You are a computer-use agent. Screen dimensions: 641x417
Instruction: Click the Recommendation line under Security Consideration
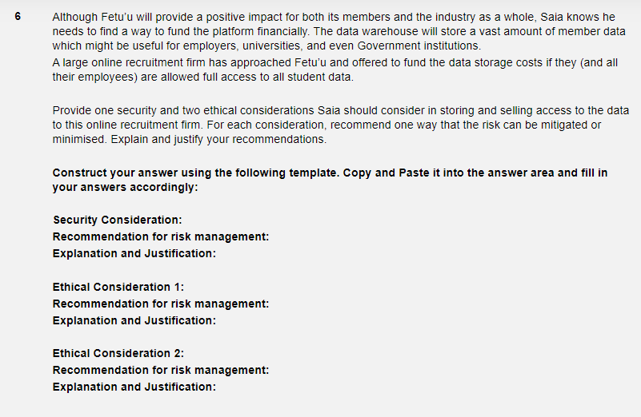(160, 236)
